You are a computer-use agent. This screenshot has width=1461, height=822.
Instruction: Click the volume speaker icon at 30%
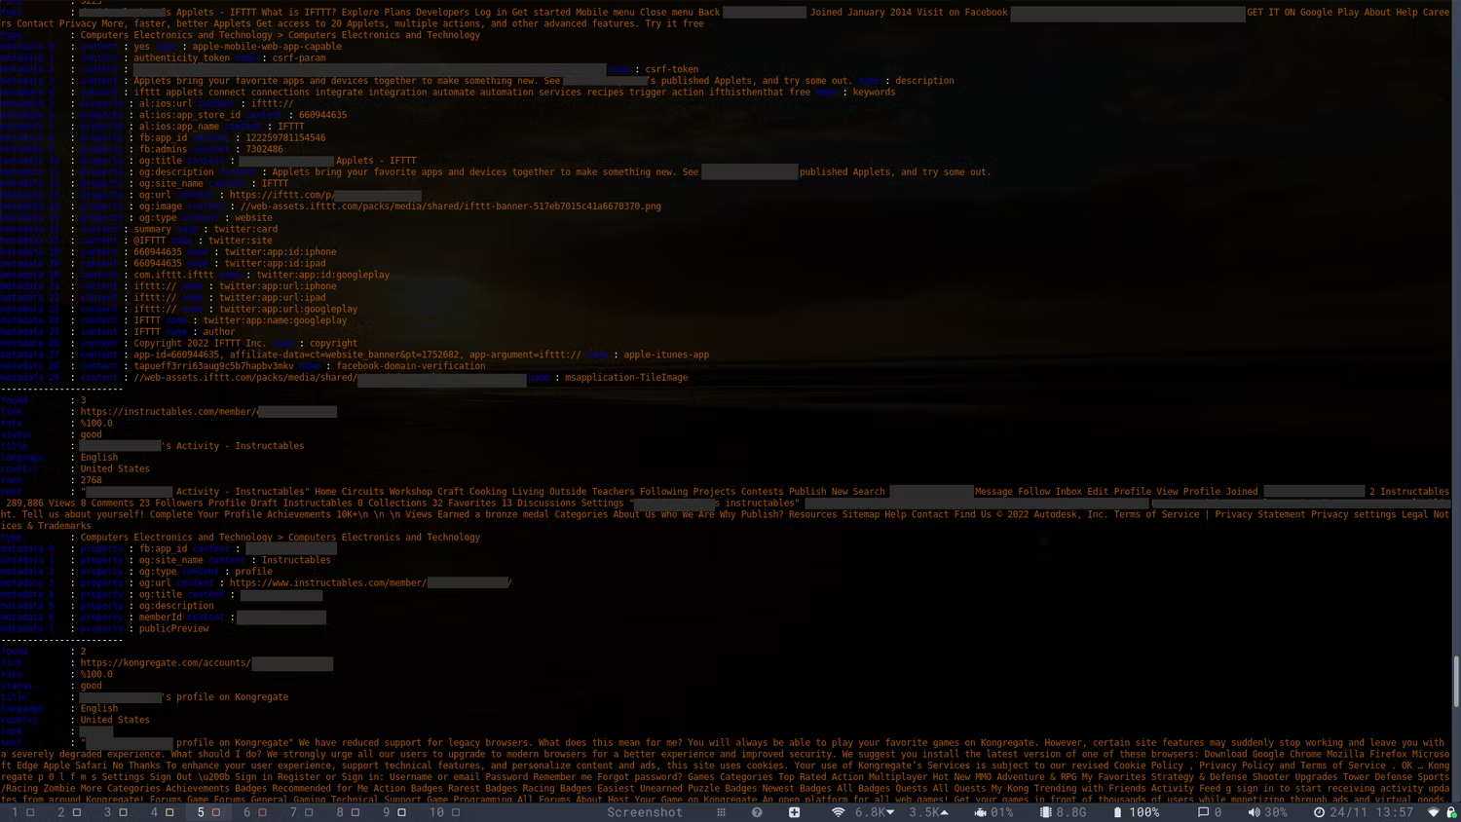pos(1254,812)
